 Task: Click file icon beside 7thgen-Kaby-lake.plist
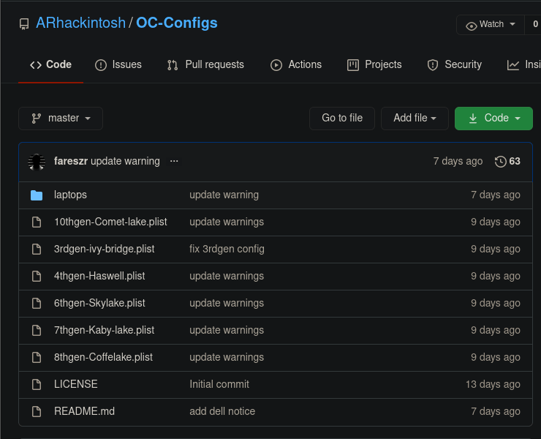pos(37,330)
